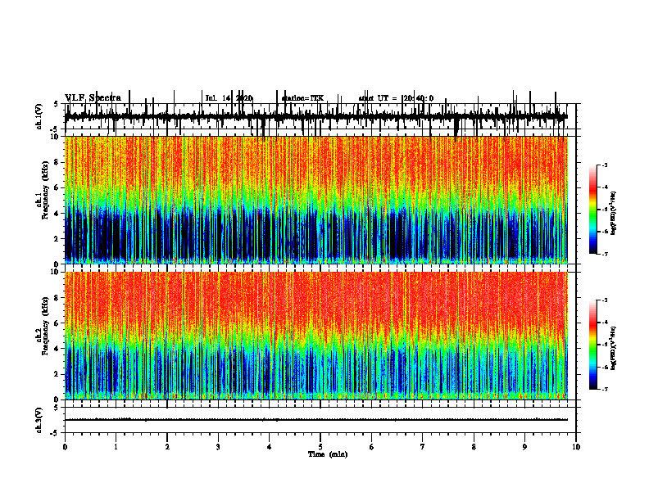Click time axis tick label '5'
This screenshot has height=501, width=649.
(320, 447)
